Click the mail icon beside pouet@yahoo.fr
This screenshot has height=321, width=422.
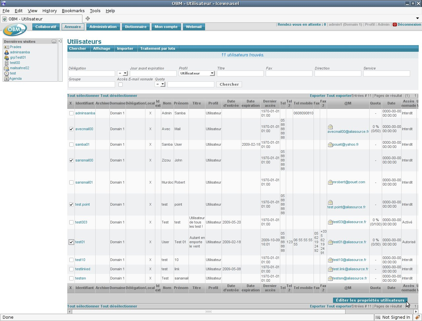[330, 145]
